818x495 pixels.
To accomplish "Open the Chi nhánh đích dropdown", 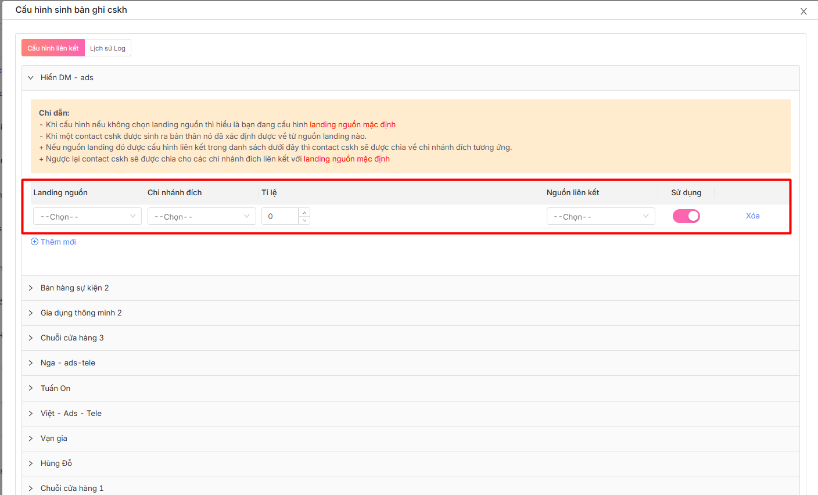I will tap(201, 217).
